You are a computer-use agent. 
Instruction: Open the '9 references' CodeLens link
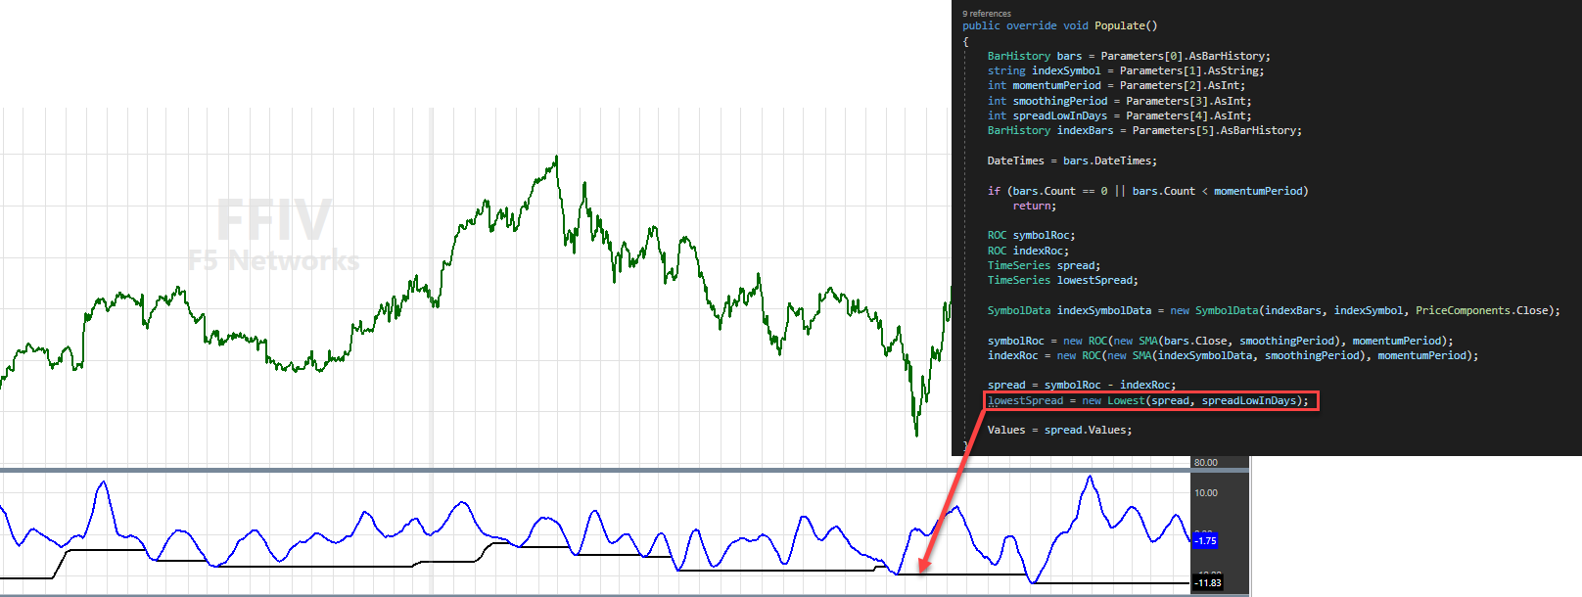point(987,14)
